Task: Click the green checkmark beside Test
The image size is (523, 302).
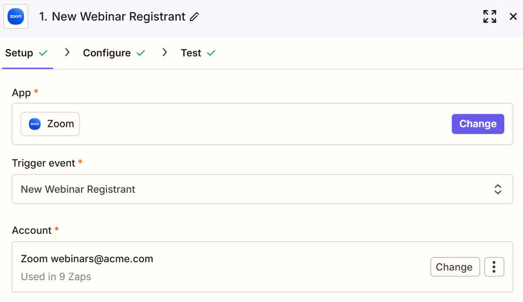Action: [211, 53]
